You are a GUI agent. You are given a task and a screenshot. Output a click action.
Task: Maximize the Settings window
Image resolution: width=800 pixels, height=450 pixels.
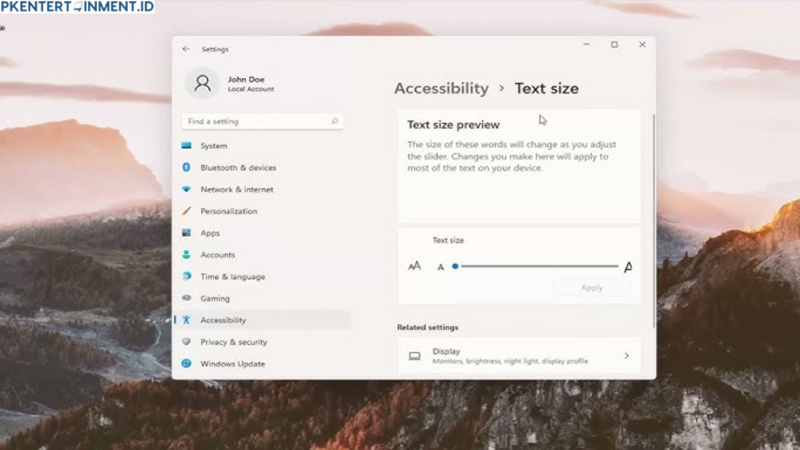pos(614,45)
